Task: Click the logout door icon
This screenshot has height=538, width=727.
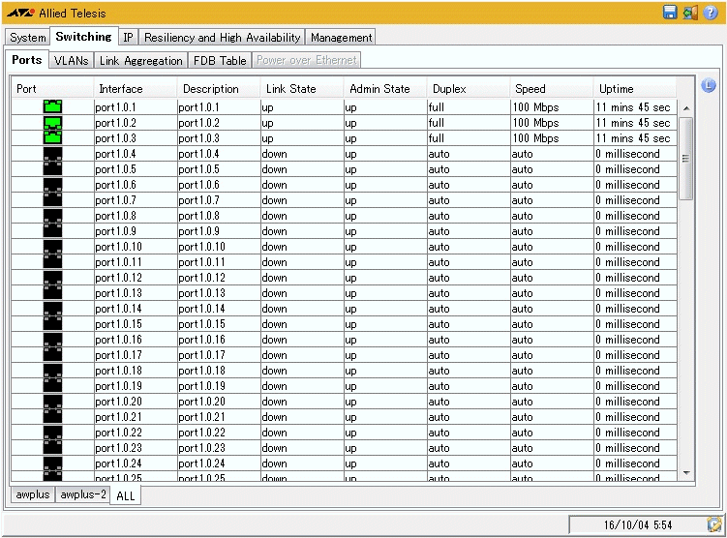Action: [690, 13]
